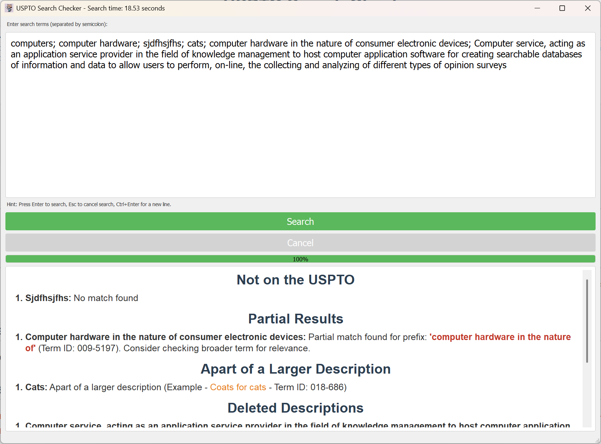
Task: Click the 'Computer hardware in the nature of consumer electronic devices:' label
Action: [165, 337]
